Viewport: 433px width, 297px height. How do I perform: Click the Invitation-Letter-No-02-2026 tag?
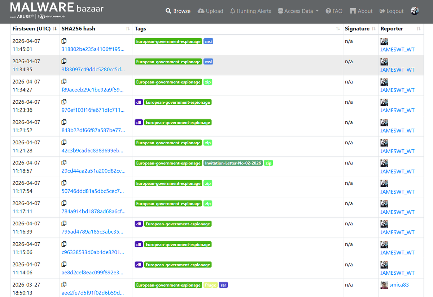click(233, 163)
